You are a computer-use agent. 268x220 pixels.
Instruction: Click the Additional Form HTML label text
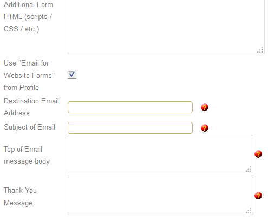coord(29,17)
